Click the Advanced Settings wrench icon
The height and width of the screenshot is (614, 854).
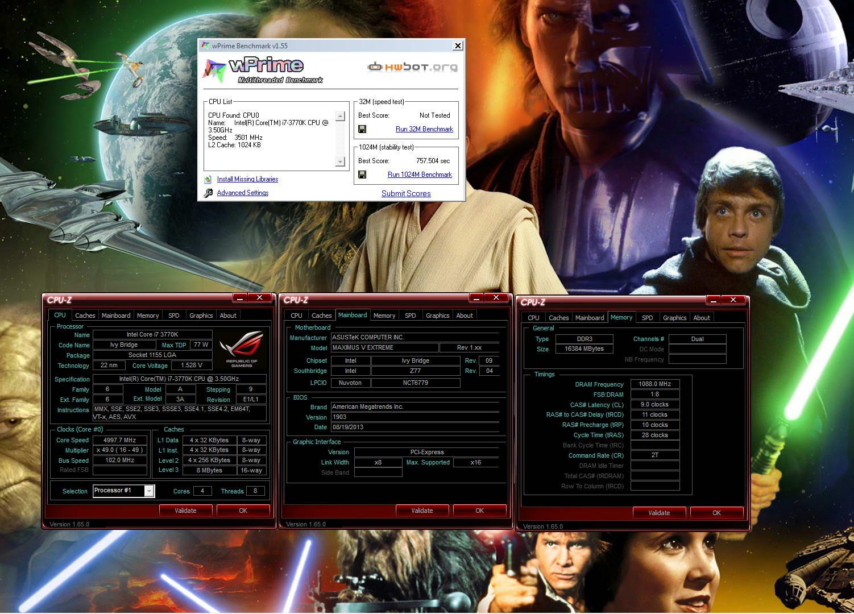[x=208, y=193]
